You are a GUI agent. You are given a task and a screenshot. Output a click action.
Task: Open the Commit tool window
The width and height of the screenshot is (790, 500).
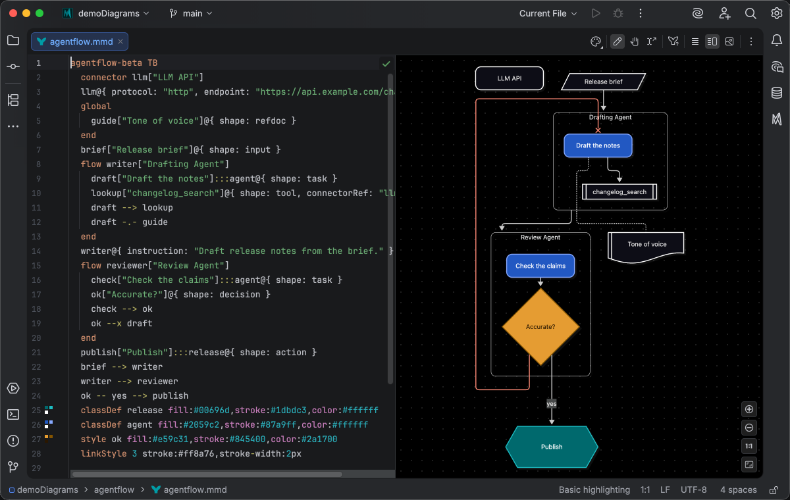13,66
